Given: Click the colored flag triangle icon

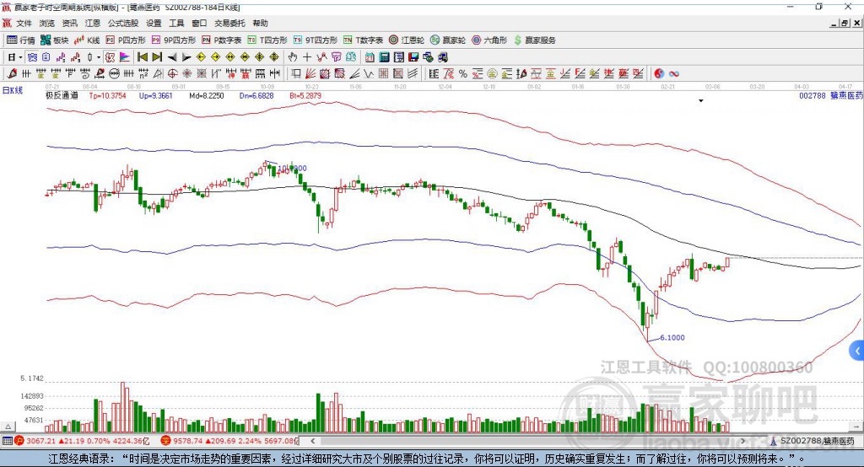Looking at the screenshot, I should point(125,57).
